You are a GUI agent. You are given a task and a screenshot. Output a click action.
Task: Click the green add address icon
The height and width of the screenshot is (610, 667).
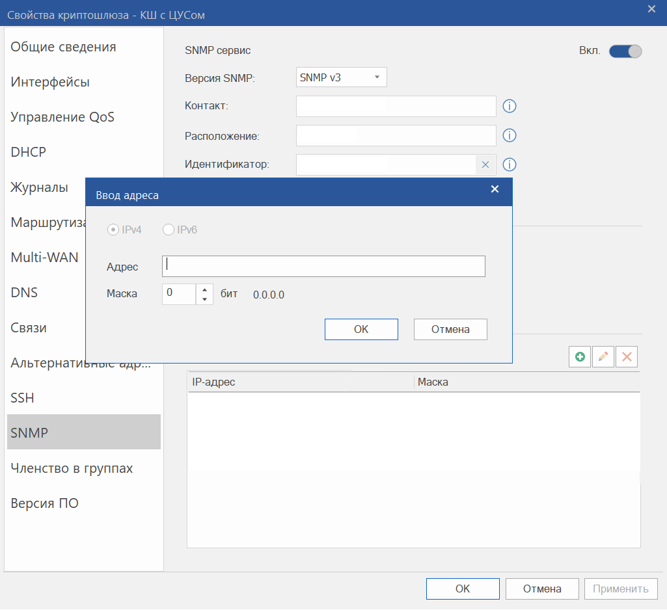[580, 356]
